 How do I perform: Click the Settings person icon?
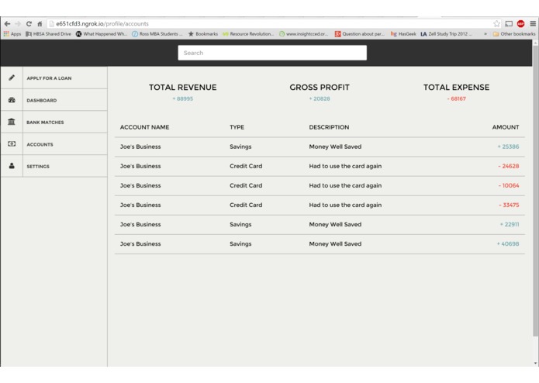(12, 166)
